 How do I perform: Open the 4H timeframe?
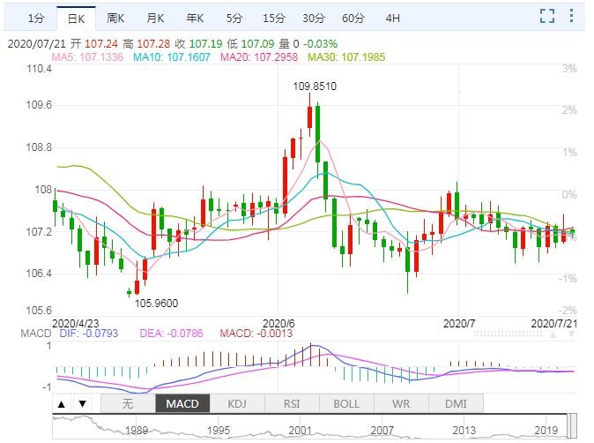tap(392, 18)
